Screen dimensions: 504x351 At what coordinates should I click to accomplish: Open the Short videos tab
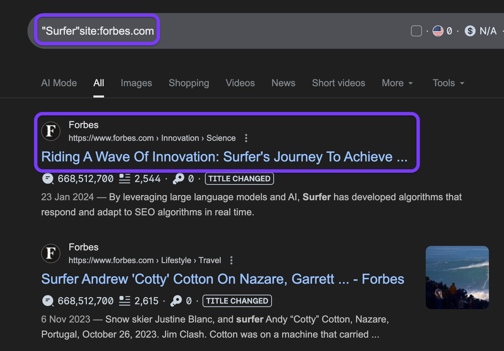(x=338, y=83)
